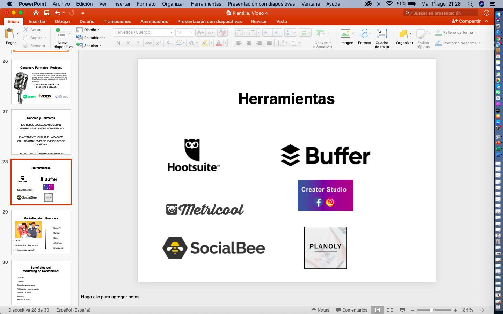The width and height of the screenshot is (503, 314).
Task: Toggle italic formatting K
Action: click(128, 43)
